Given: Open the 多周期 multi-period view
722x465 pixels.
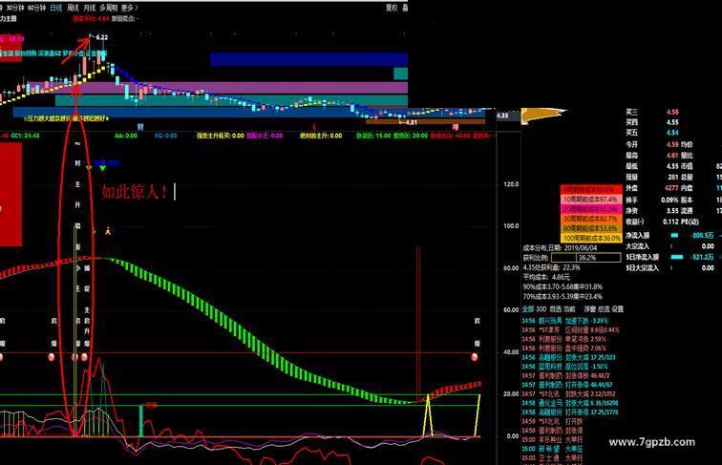Looking at the screenshot, I should (x=109, y=8).
